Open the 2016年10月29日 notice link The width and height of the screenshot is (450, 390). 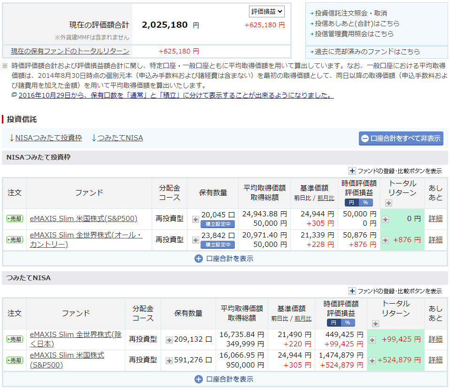[176, 95]
